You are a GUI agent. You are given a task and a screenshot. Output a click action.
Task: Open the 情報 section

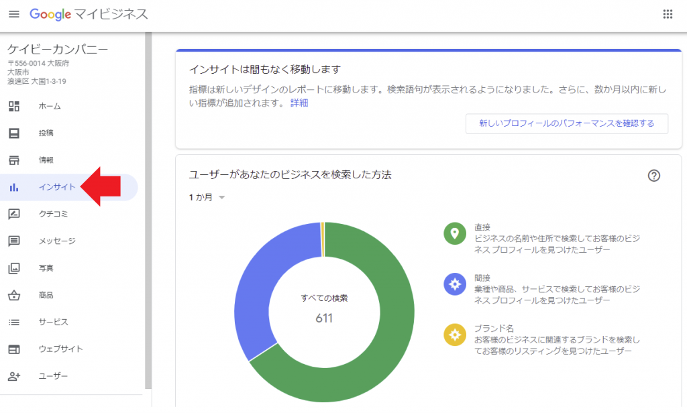(x=69, y=160)
